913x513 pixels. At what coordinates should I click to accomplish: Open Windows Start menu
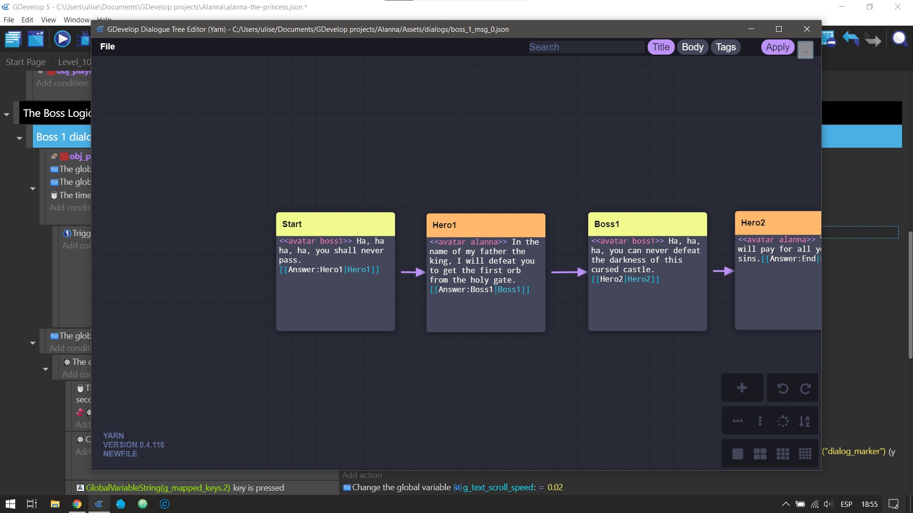click(x=10, y=504)
